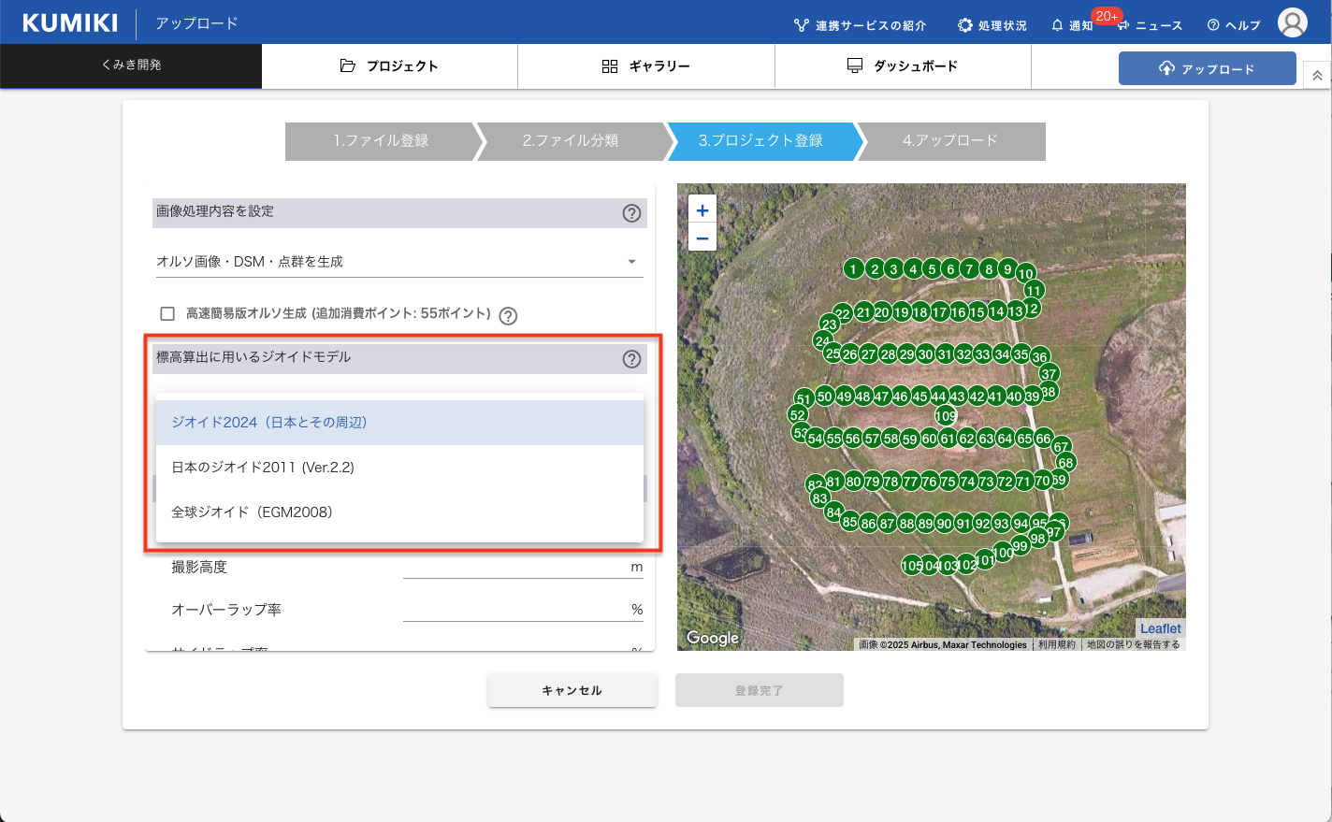
Task: Click map marker number 10
Action: tap(1026, 274)
